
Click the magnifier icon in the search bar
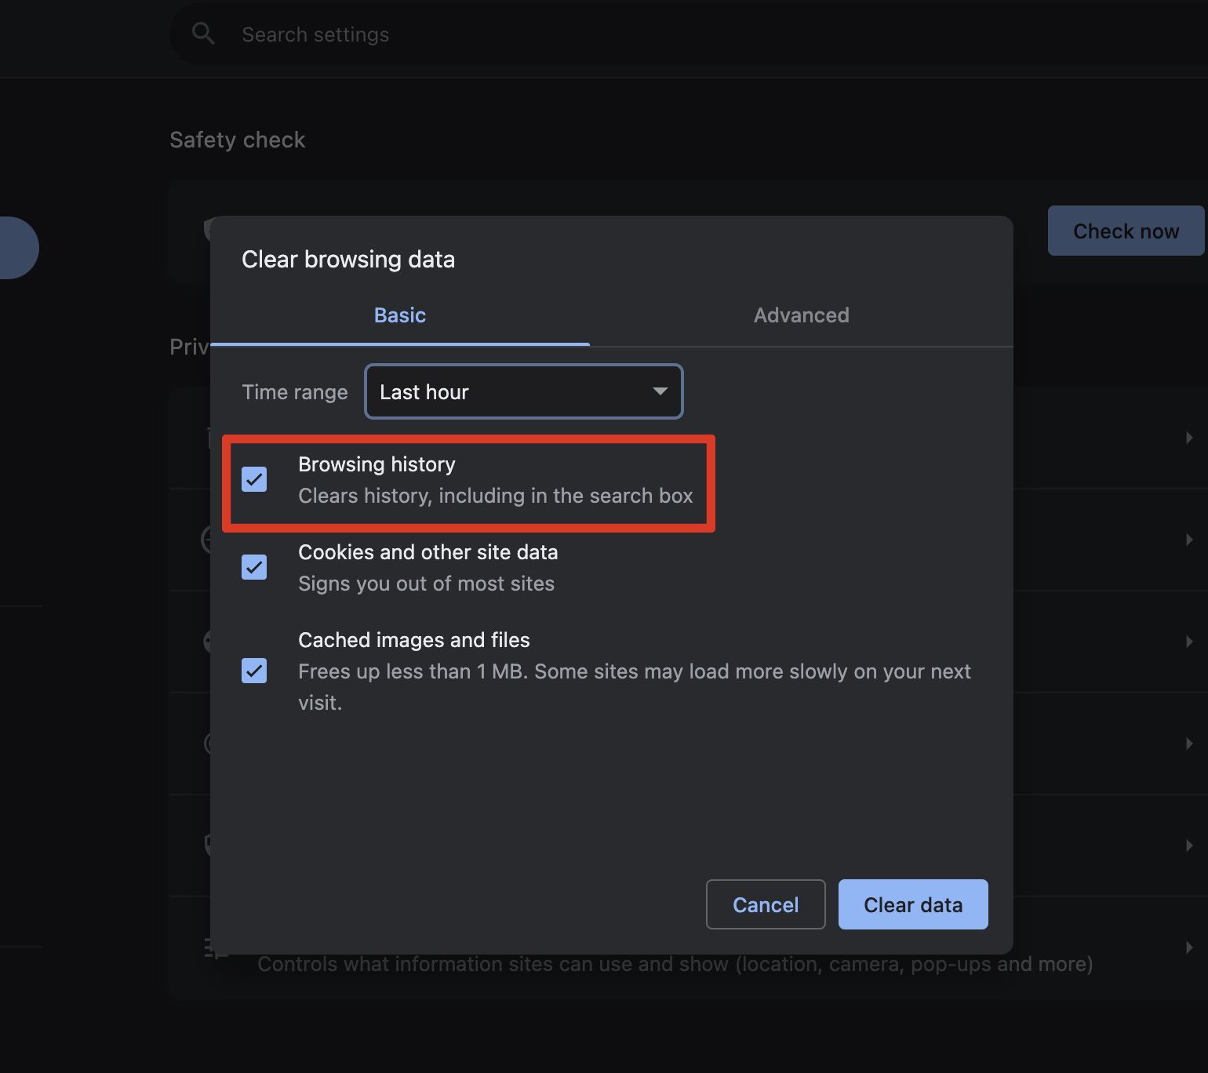pos(203,34)
